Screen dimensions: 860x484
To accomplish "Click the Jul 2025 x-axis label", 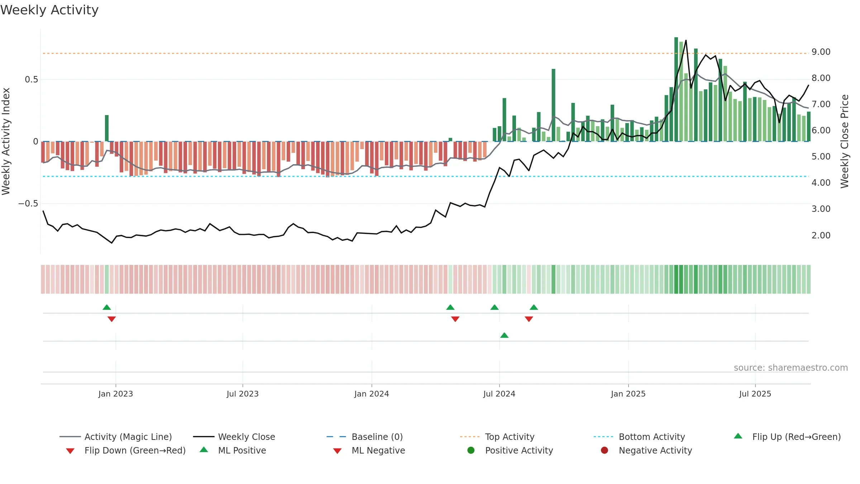I will [x=755, y=394].
